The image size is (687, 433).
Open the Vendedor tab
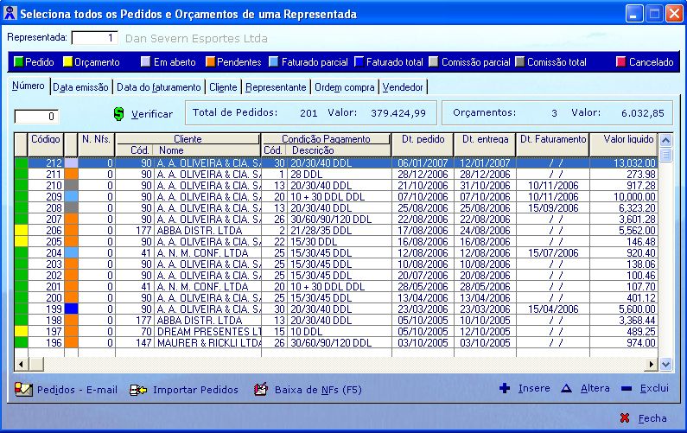tap(403, 87)
